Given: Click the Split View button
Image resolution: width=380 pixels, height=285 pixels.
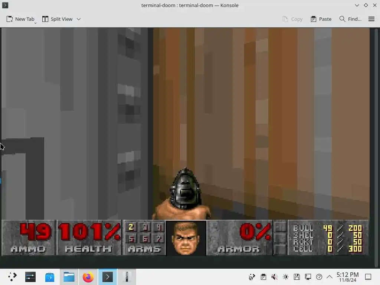Looking at the screenshot, I should [57, 19].
